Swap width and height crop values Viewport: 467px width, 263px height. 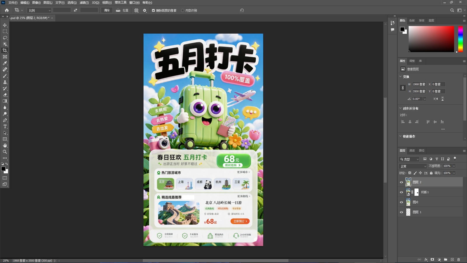coord(75,10)
